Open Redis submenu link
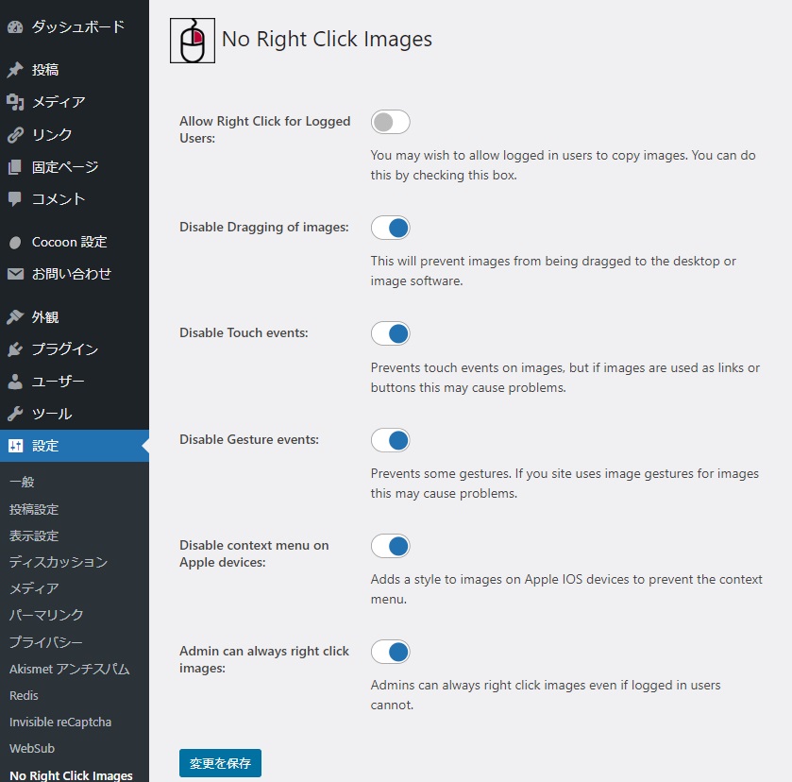The width and height of the screenshot is (792, 782). (x=24, y=695)
